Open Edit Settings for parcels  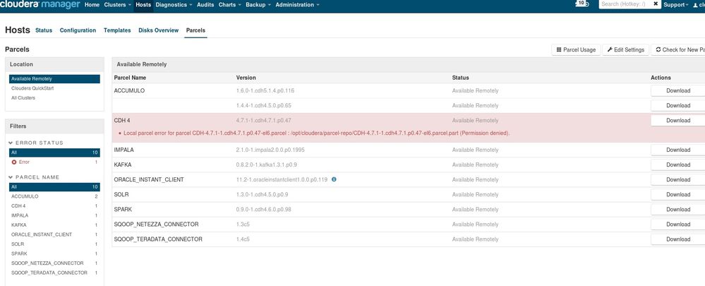point(625,50)
